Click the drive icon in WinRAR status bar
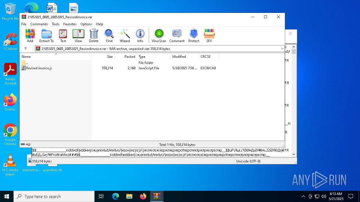 coord(23,144)
